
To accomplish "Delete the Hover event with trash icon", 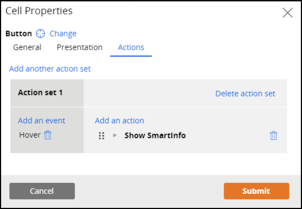I will tap(48, 135).
